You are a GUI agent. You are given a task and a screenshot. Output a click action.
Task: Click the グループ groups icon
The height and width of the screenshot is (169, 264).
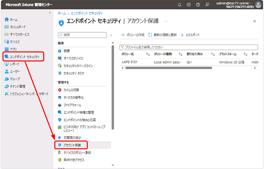7,79
